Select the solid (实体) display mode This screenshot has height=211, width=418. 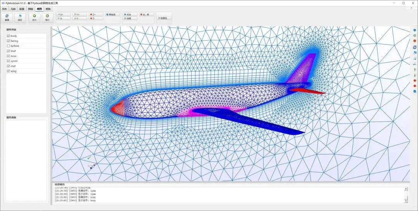pyautogui.click(x=130, y=14)
